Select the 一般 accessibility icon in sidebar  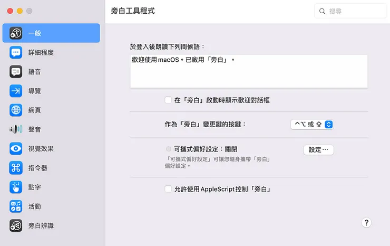point(16,33)
